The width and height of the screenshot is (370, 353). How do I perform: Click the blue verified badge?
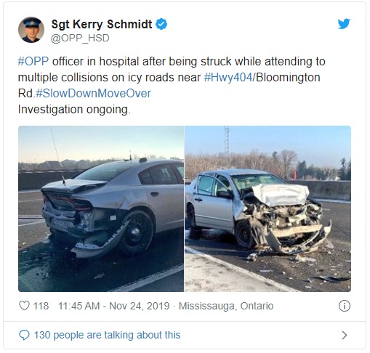click(161, 24)
